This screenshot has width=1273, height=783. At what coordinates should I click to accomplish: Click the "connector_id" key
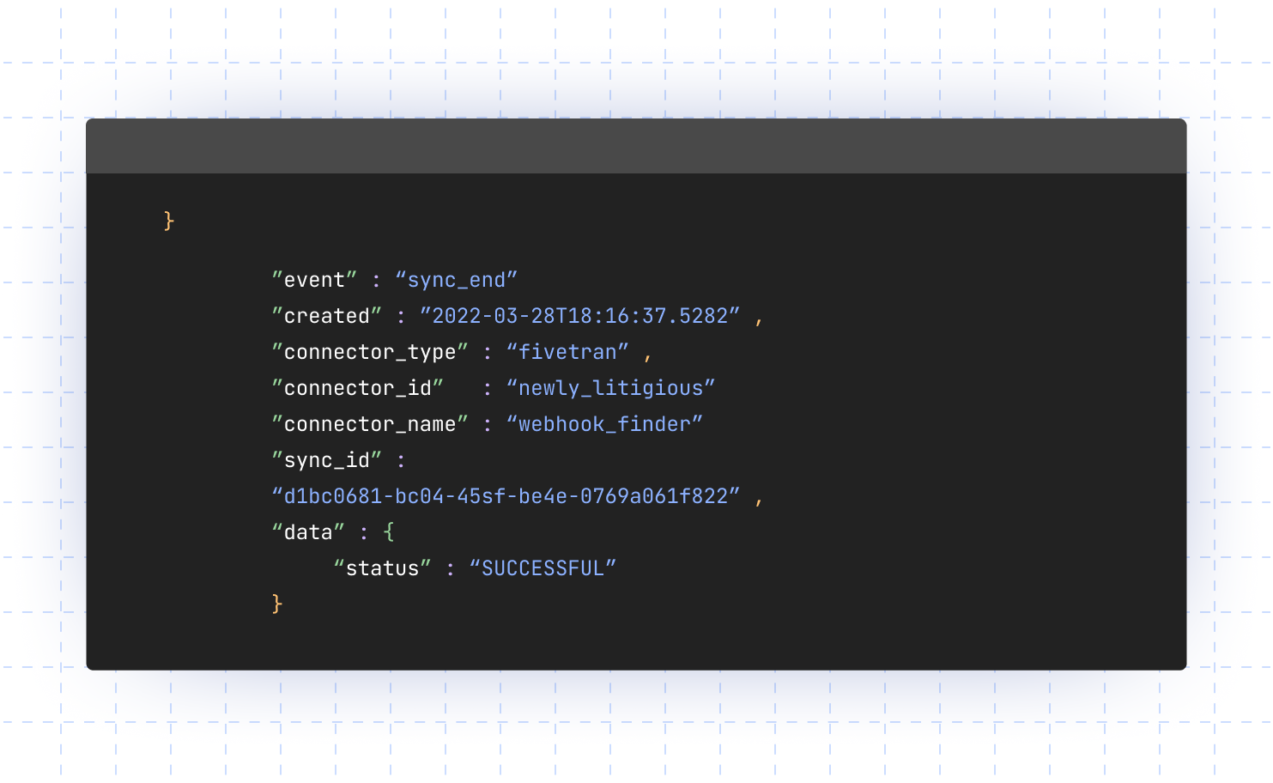click(357, 388)
